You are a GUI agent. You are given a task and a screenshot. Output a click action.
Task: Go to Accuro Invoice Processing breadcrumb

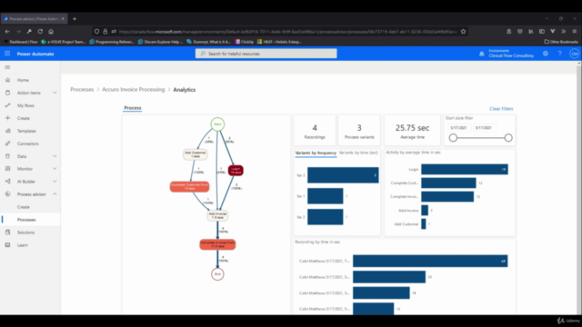click(134, 90)
